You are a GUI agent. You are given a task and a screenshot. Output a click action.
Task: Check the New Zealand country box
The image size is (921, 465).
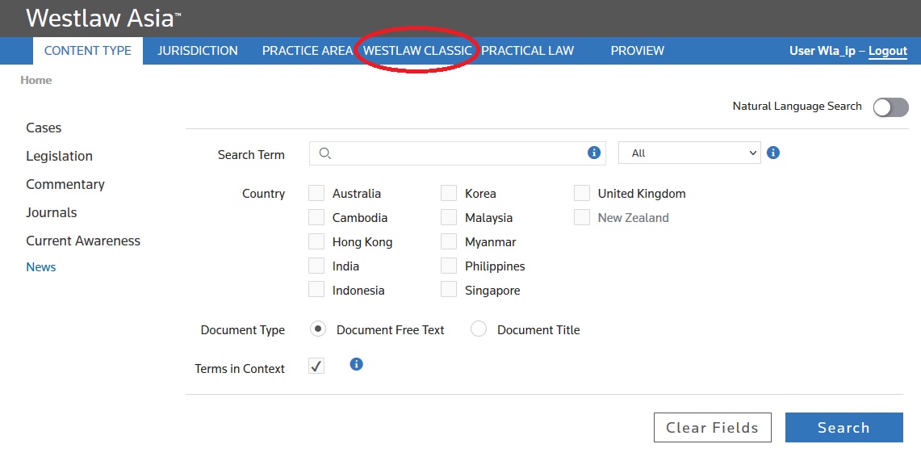point(582,217)
